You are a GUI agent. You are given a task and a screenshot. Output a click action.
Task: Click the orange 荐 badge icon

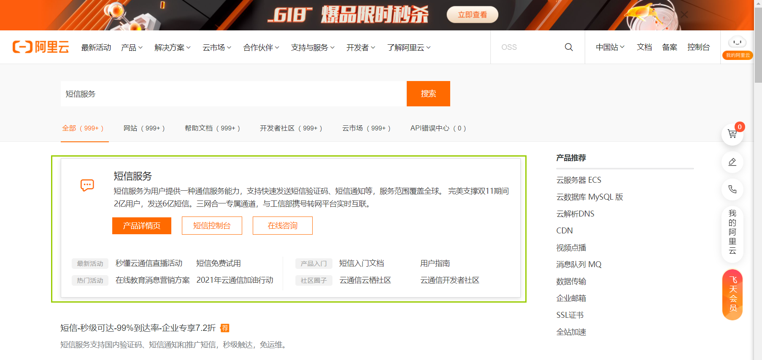pos(225,328)
